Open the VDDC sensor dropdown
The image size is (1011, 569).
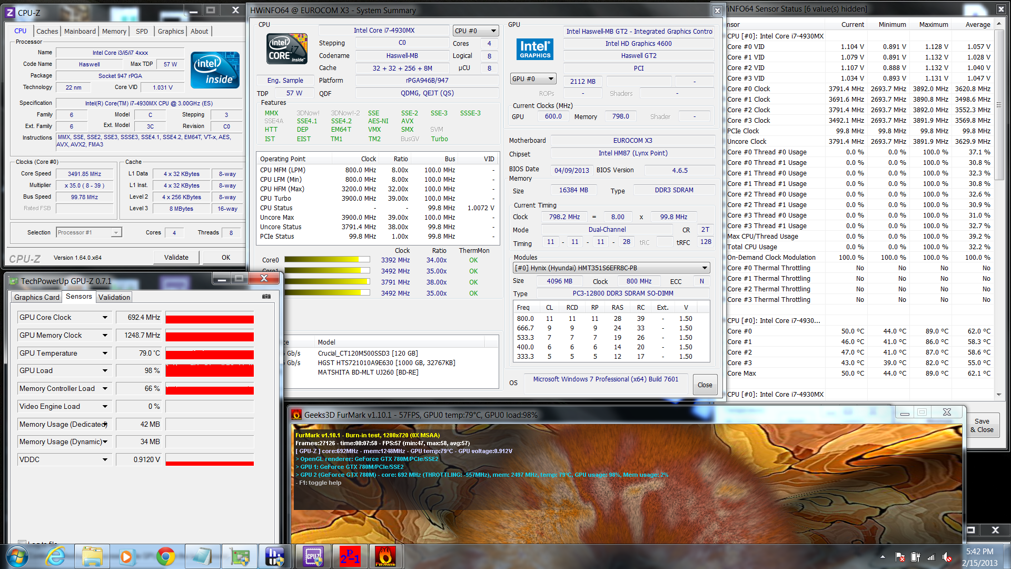[105, 459]
